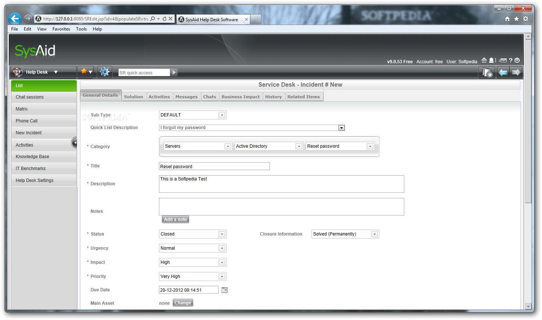The width and height of the screenshot is (542, 320).
Task: Click the Title input field
Action: [214, 166]
